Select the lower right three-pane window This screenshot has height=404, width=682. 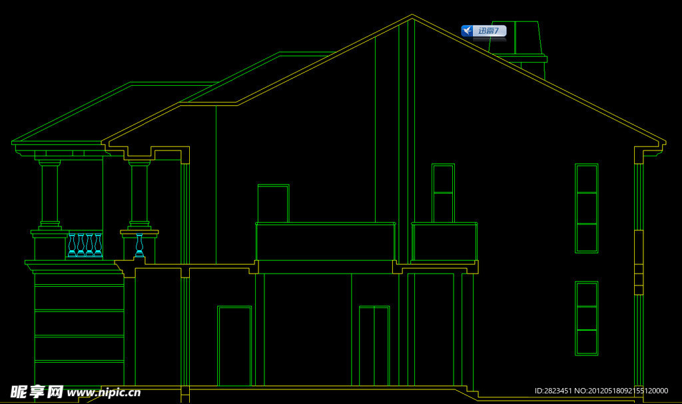[586, 318]
